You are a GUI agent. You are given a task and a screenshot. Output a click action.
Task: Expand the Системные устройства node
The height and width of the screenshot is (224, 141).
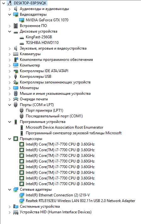tap(10, 206)
